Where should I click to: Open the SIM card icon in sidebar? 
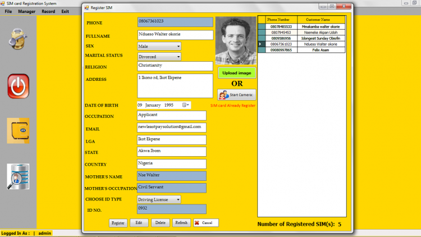pyautogui.click(x=18, y=130)
